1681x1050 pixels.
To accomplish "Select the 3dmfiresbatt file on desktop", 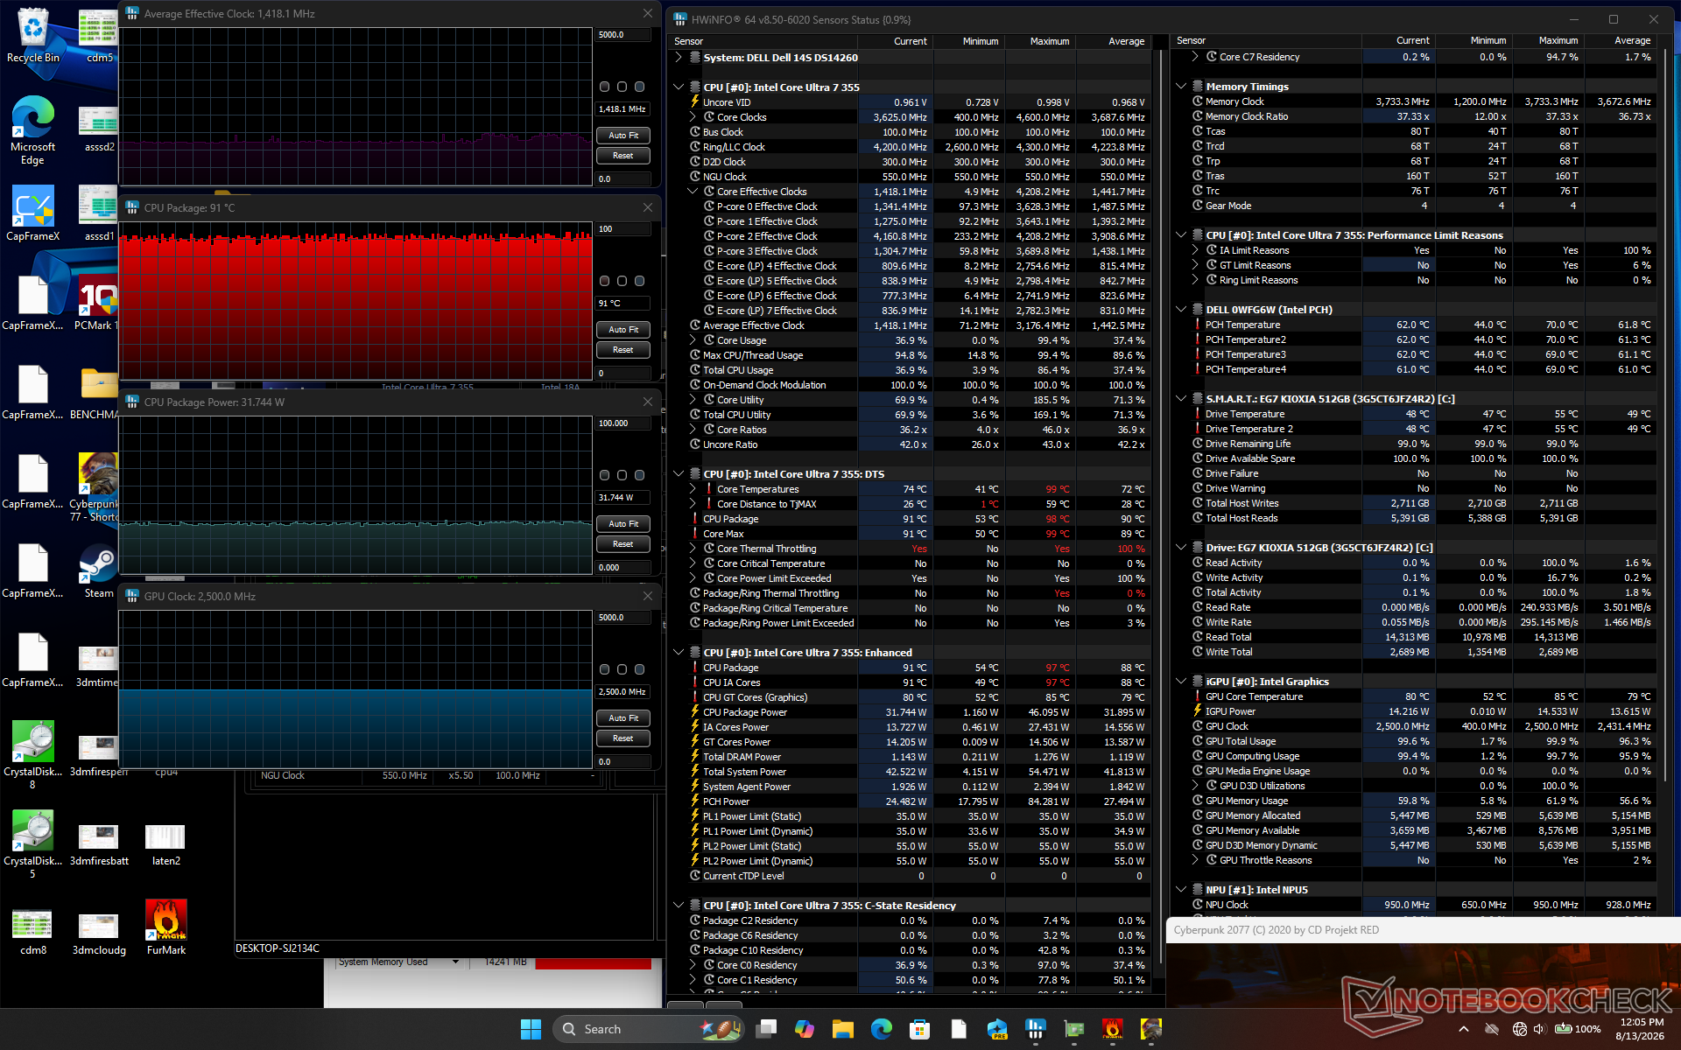I will click(98, 843).
